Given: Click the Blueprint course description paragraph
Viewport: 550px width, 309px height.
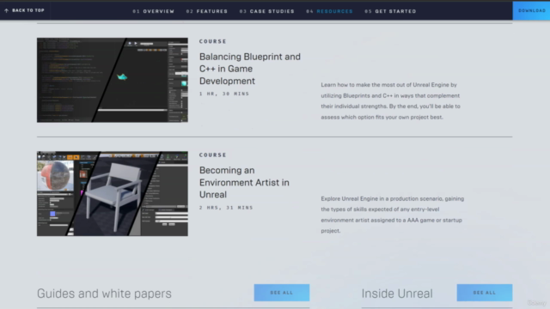Looking at the screenshot, I should 390,101.
